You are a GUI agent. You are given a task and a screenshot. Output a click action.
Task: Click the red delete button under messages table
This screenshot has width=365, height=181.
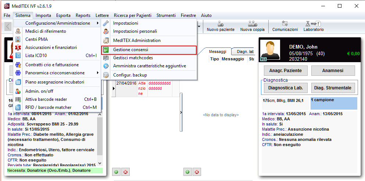pos(125,172)
